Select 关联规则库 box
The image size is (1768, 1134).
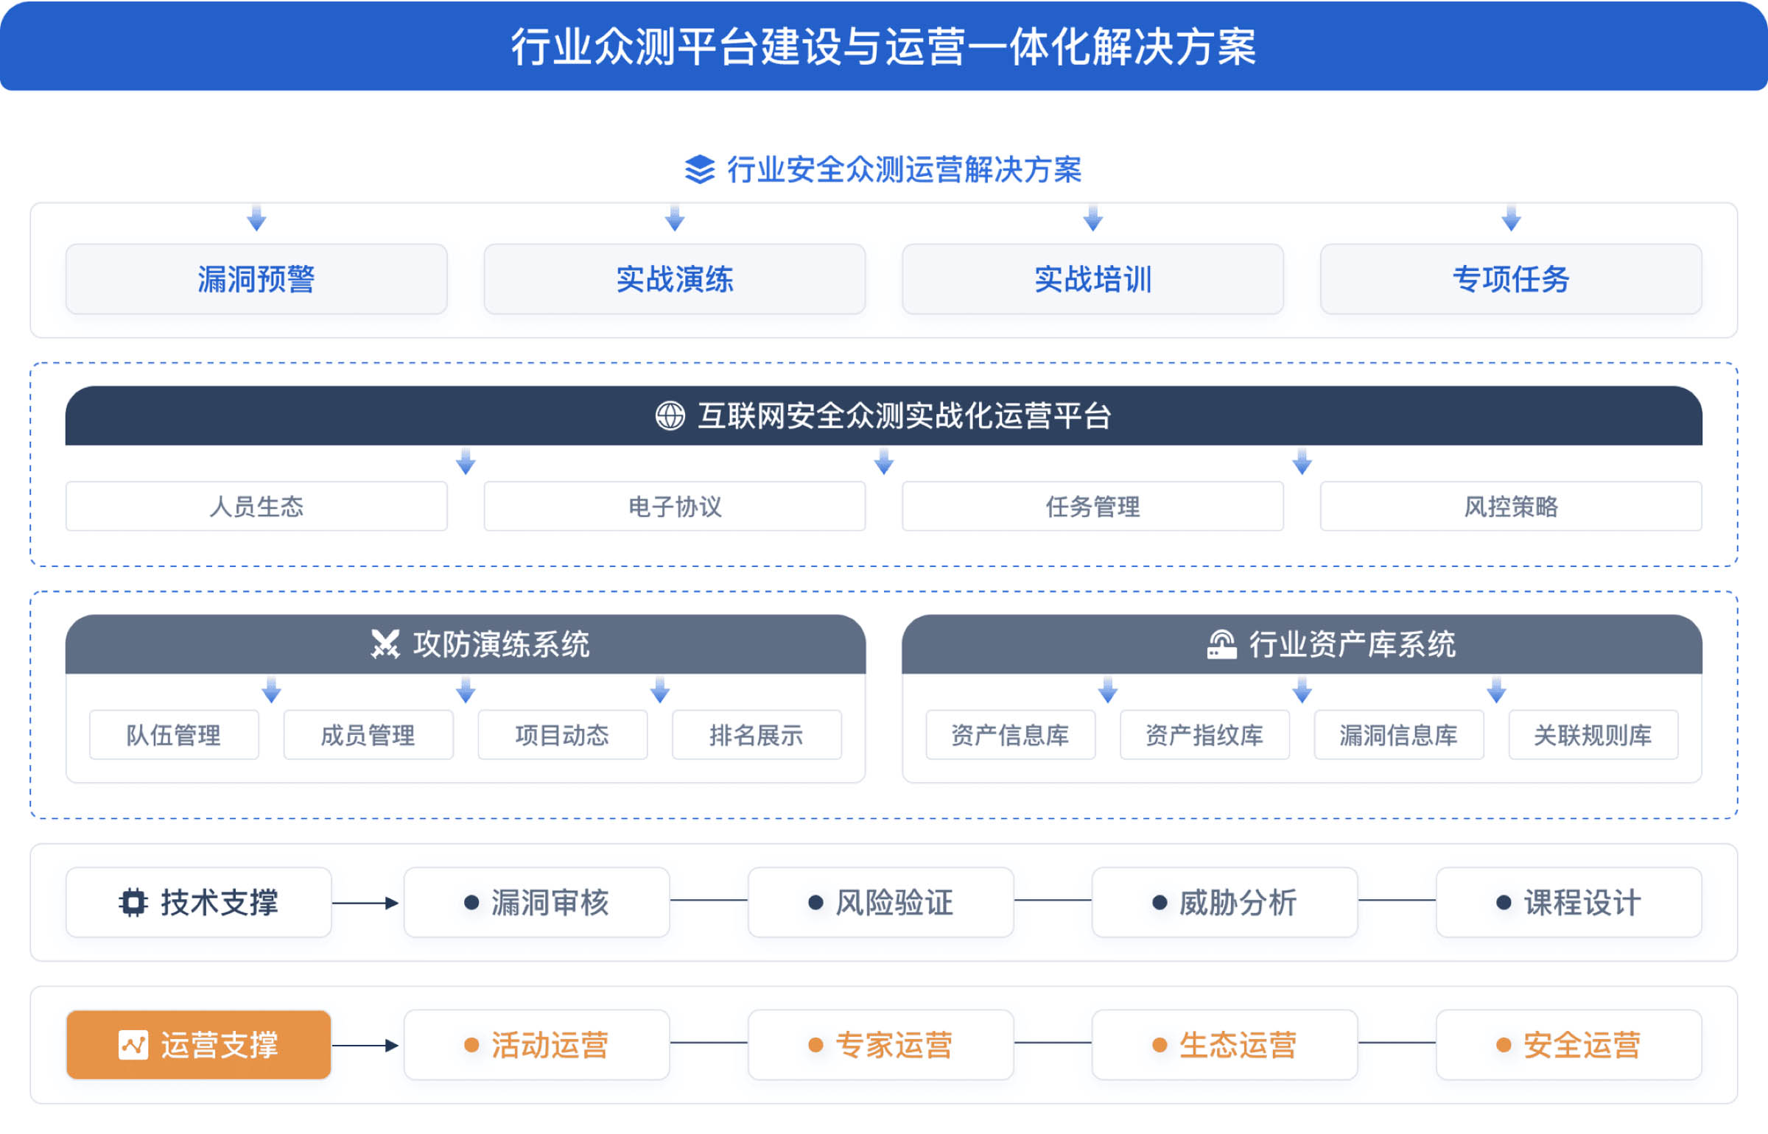pyautogui.click(x=1593, y=735)
